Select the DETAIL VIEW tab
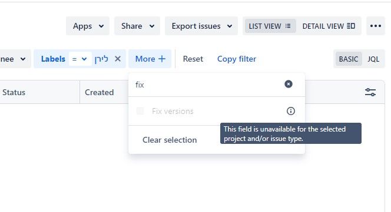 [329, 26]
